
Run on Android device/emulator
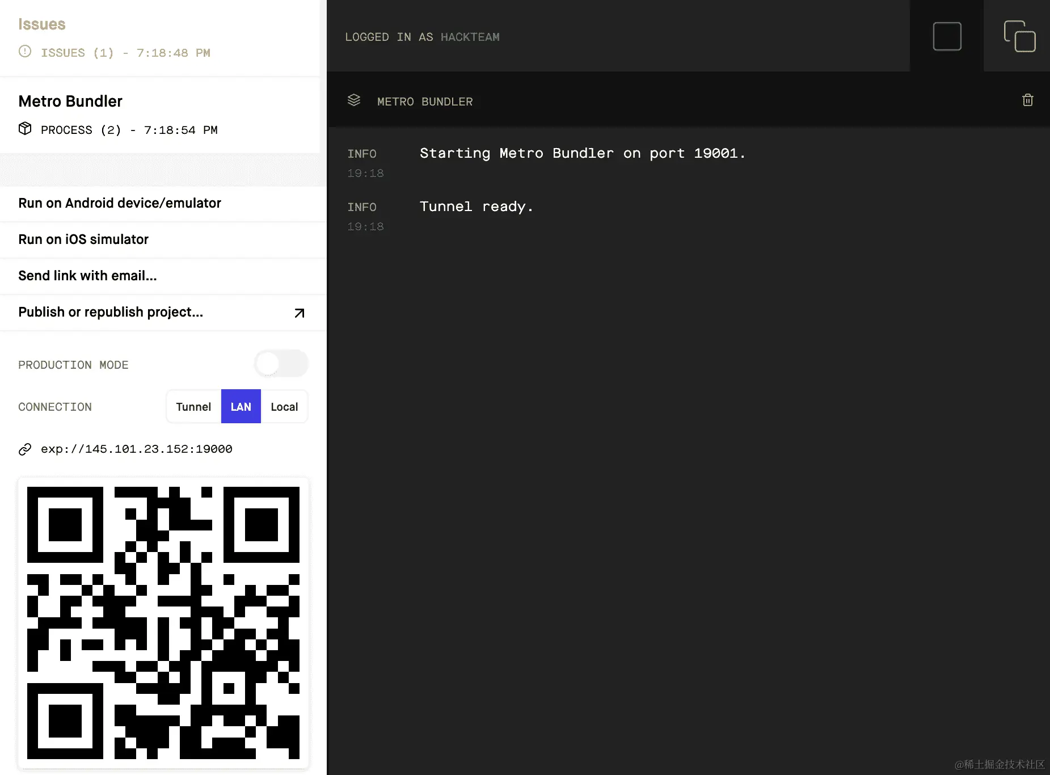click(163, 203)
